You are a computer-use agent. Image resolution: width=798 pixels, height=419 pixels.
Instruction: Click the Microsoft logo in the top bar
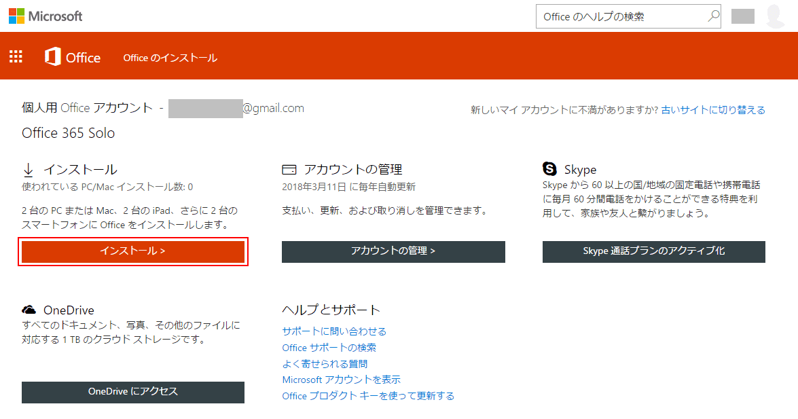[46, 16]
